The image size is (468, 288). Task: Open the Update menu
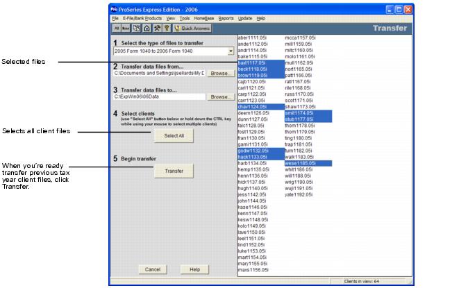(x=245, y=19)
